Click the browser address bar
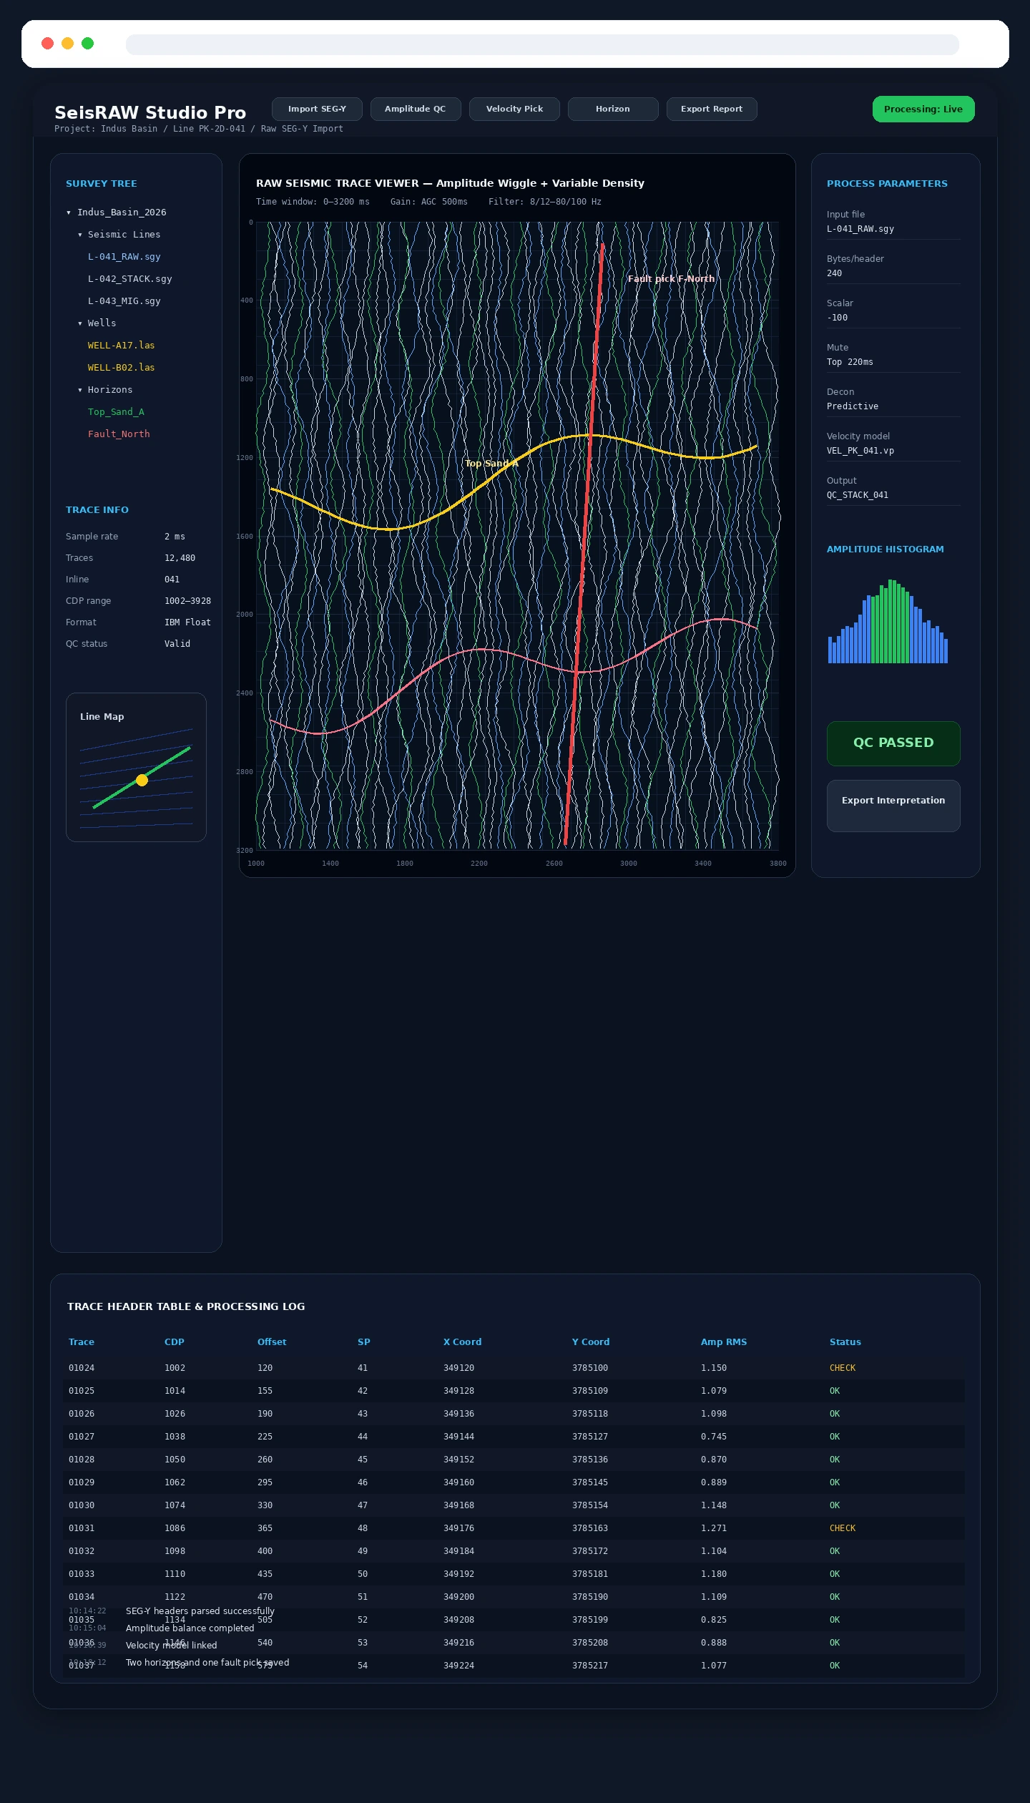 (x=542, y=44)
